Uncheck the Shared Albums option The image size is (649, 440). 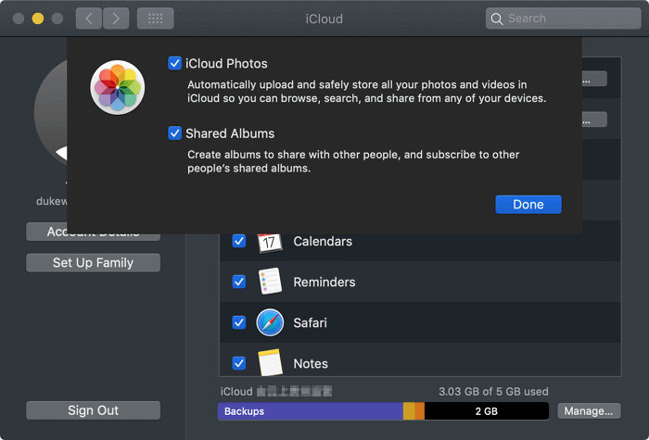[x=174, y=133]
